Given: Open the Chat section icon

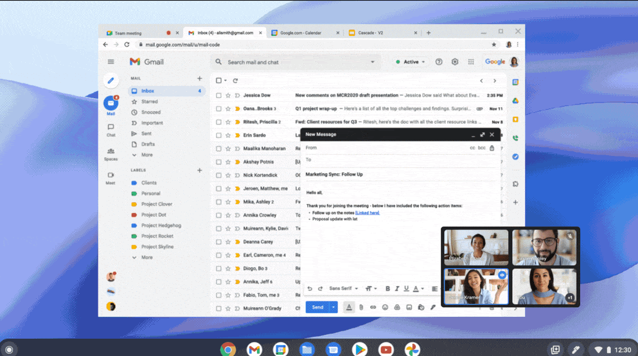Looking at the screenshot, I should point(111,128).
